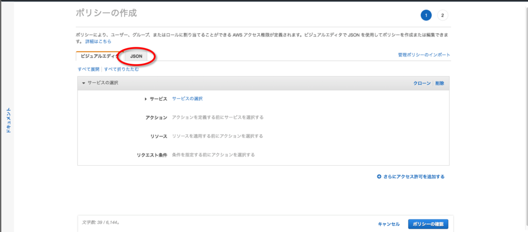Click the step 1 indicator circle
This screenshot has width=528, height=232.
tap(426, 15)
